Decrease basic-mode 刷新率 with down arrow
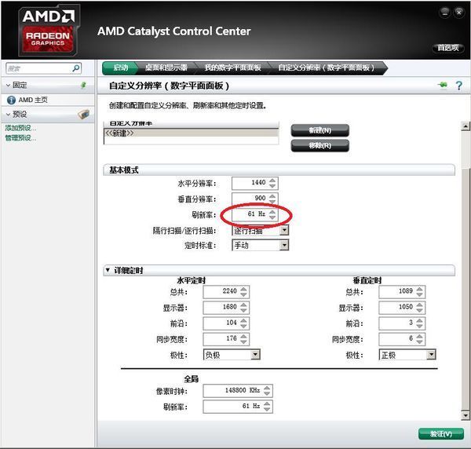 272,217
